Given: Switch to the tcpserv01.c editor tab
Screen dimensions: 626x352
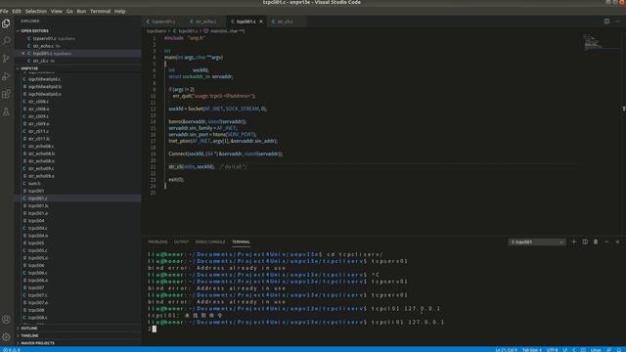Looking at the screenshot, I should coord(163,22).
